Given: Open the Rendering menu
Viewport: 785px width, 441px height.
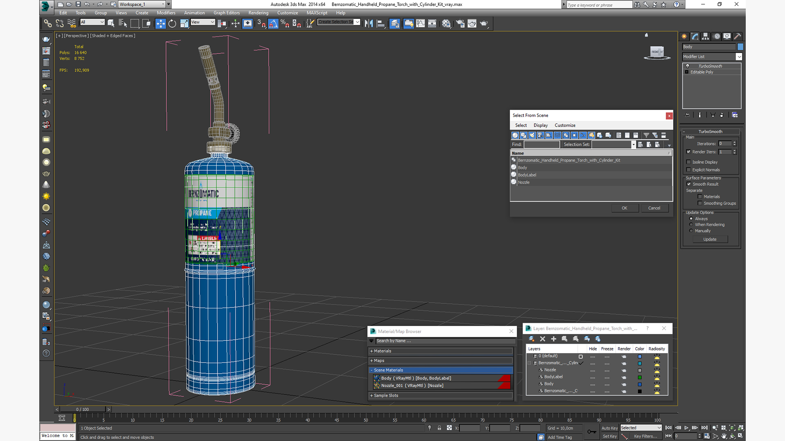Looking at the screenshot, I should (258, 13).
